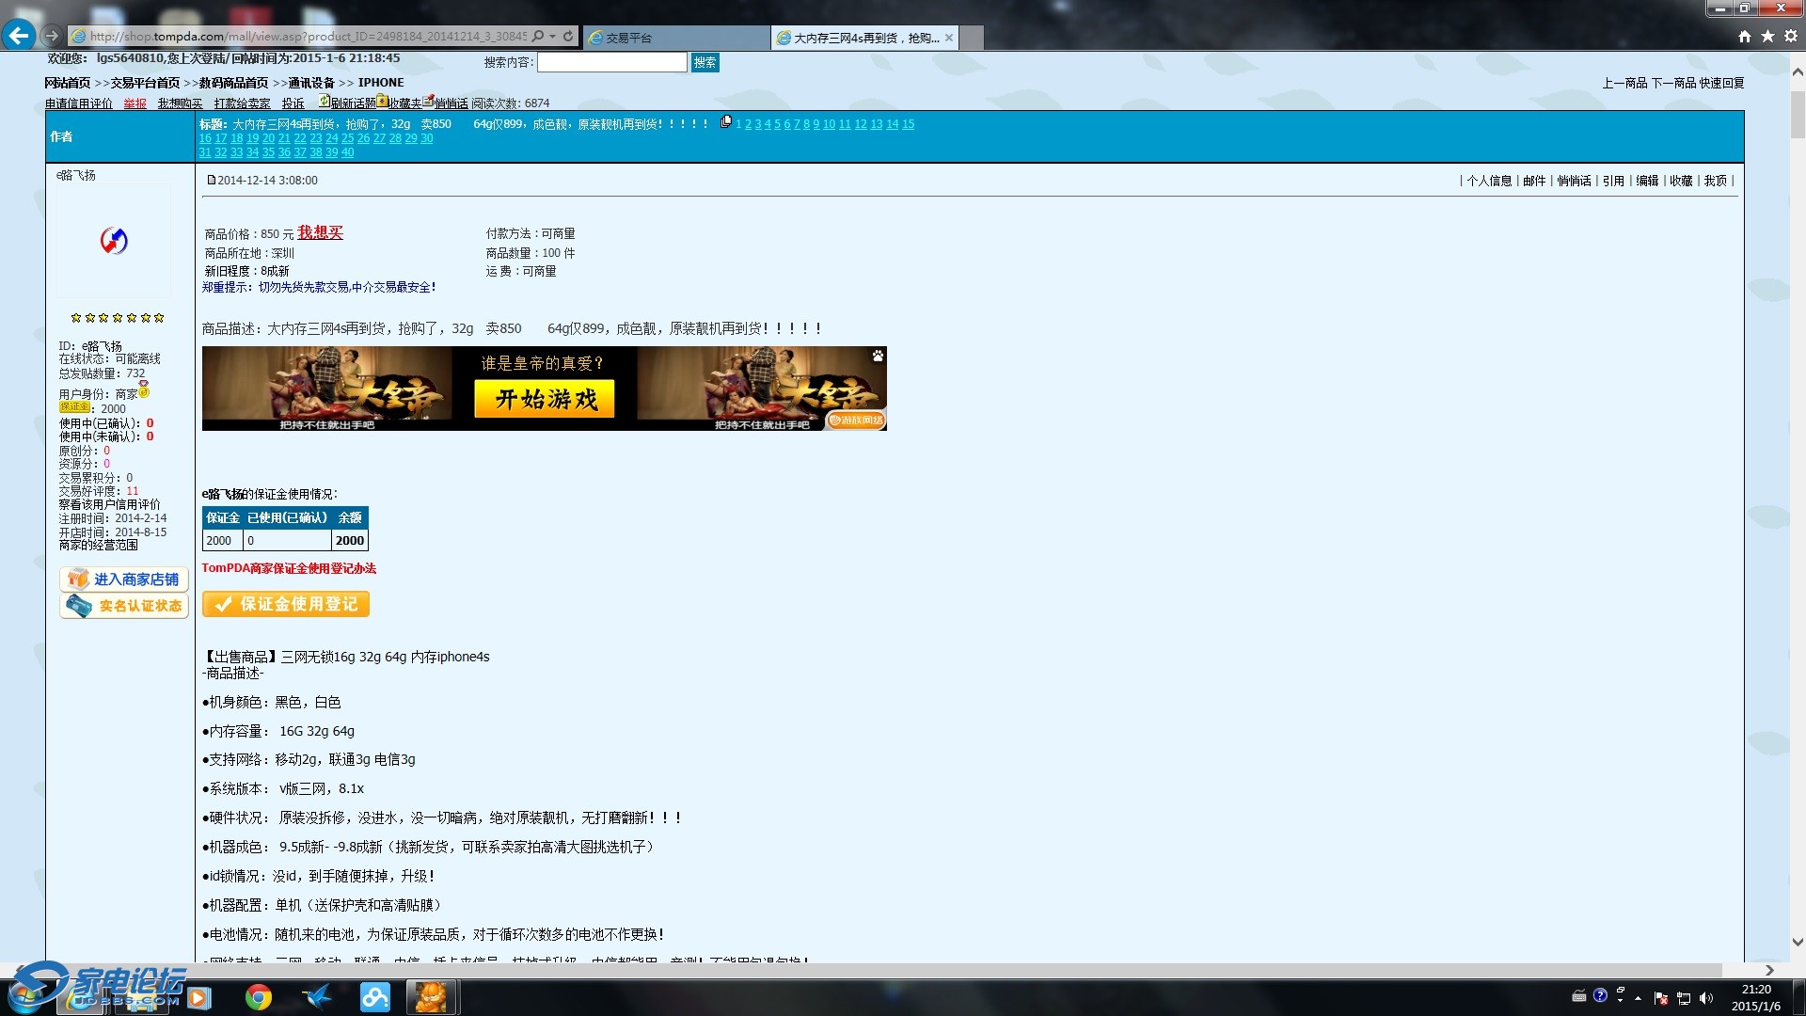Open Chrome from the taskbar
The image size is (1806, 1016).
pyautogui.click(x=259, y=997)
